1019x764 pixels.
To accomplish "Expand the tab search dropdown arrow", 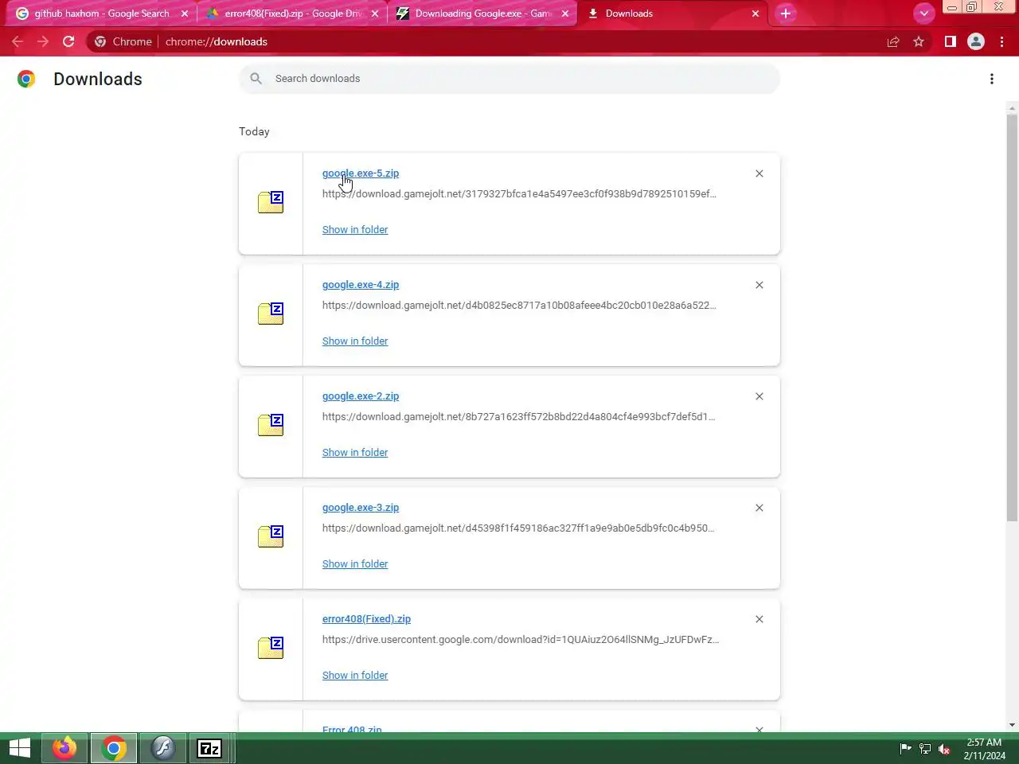I will pyautogui.click(x=923, y=14).
